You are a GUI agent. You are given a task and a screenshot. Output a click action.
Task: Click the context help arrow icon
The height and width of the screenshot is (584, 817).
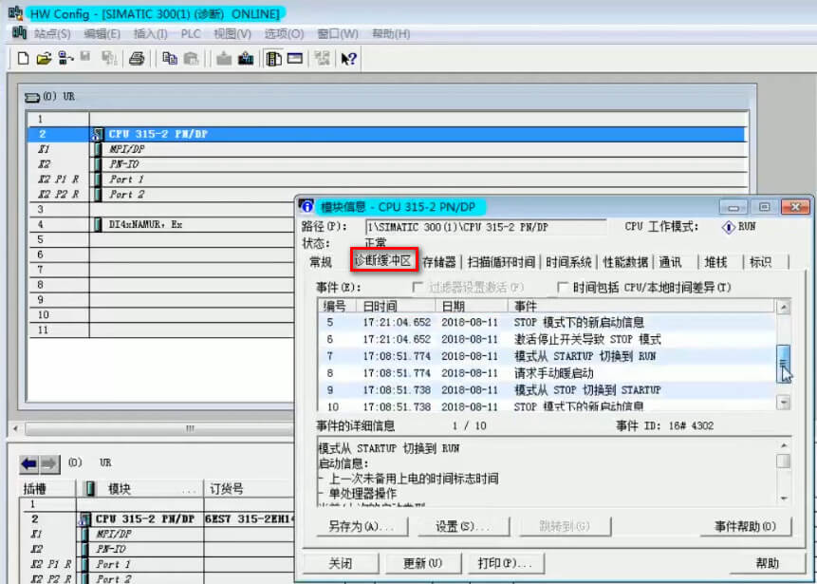[x=348, y=59]
